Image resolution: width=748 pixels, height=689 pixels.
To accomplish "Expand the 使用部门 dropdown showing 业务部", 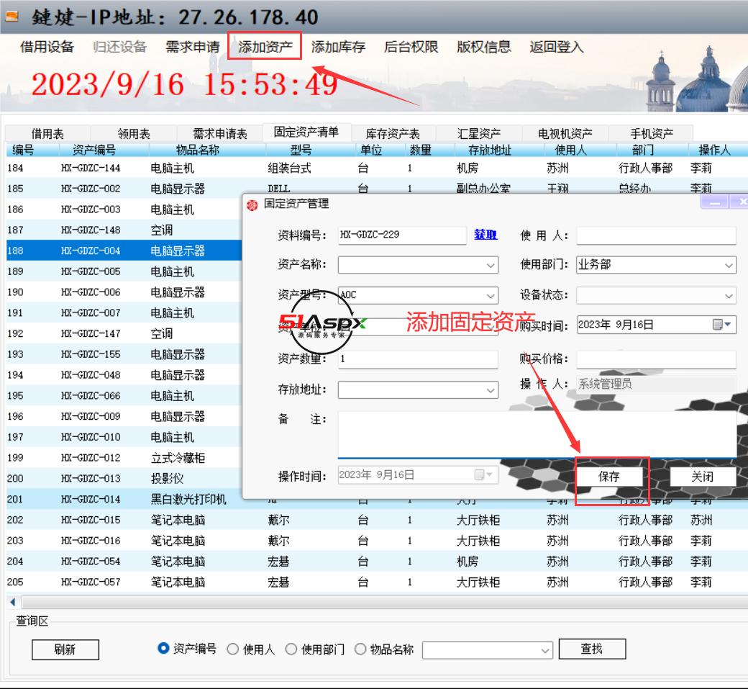I will 729,265.
